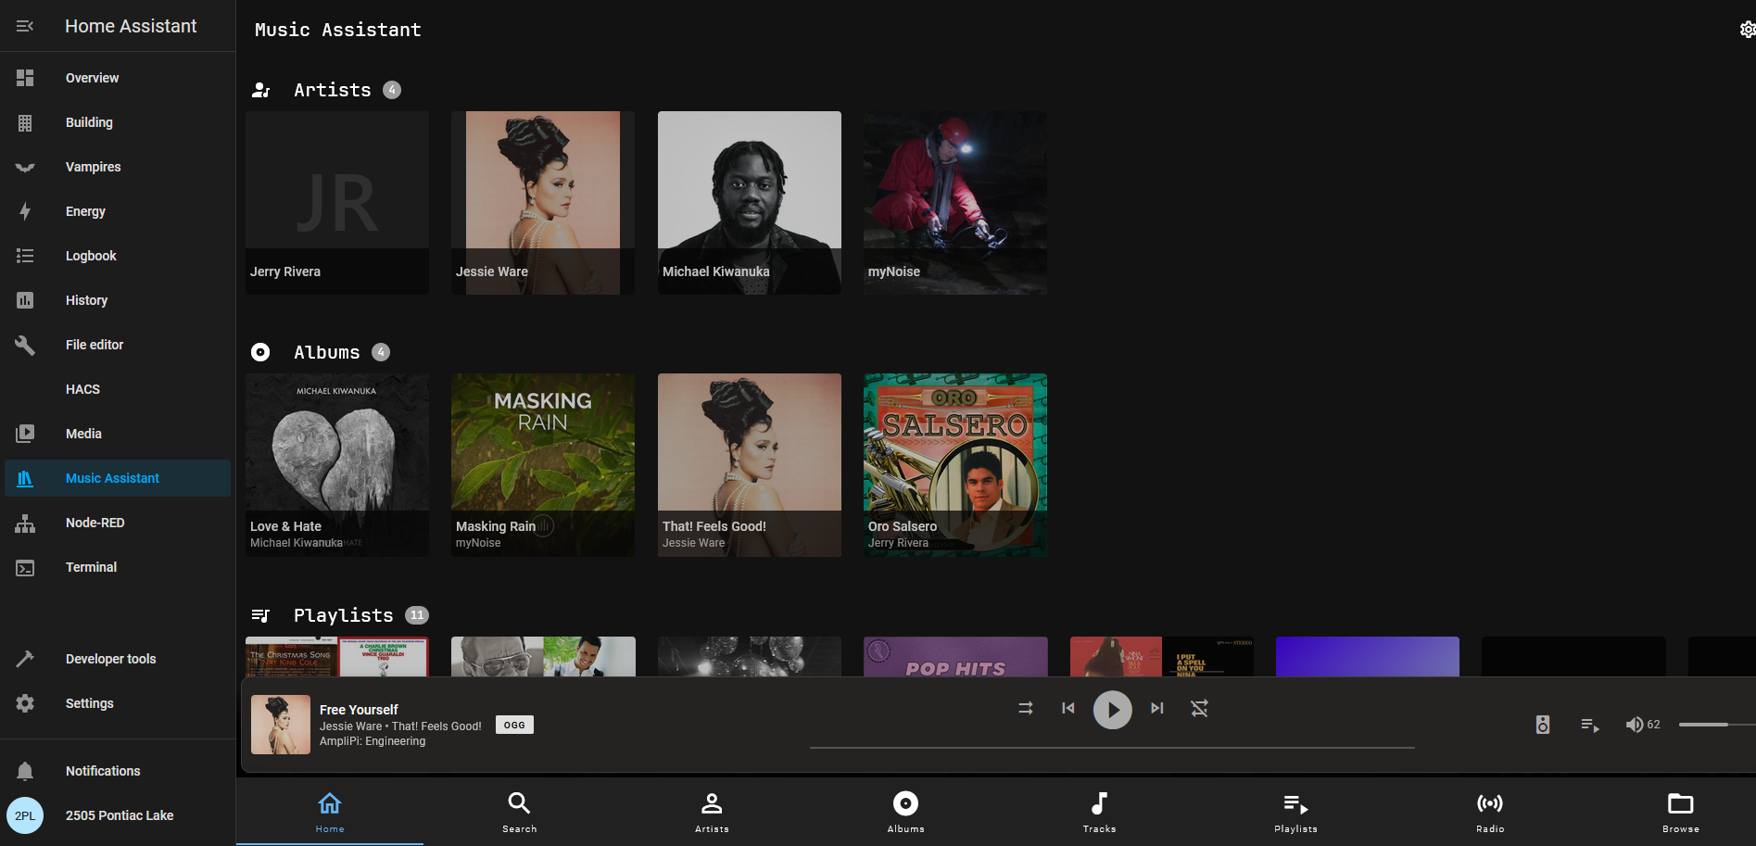Viewport: 1756px width, 846px height.
Task: Switch to the Albums bottom tab
Action: coord(905,812)
